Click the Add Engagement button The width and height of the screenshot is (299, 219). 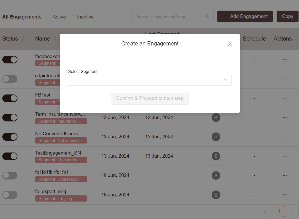245,16
